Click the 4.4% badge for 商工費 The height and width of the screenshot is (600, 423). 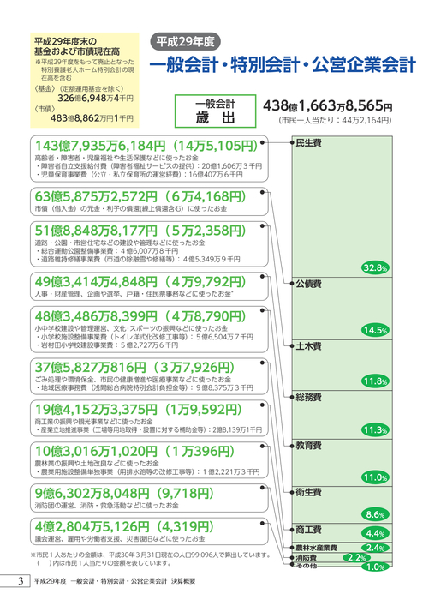coord(375,533)
